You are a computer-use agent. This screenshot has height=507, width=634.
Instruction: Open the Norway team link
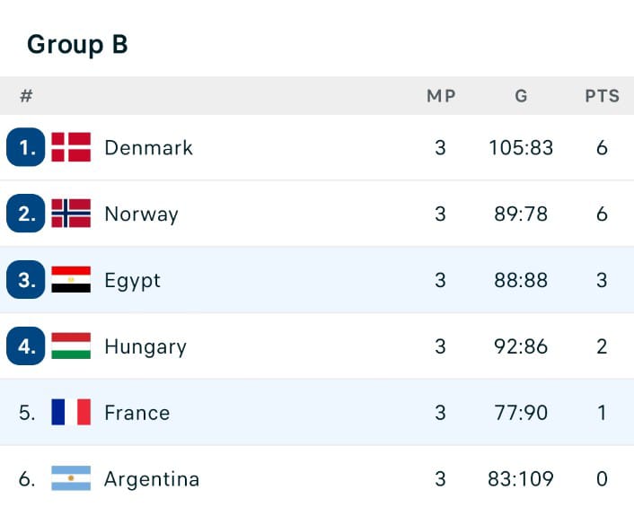tap(141, 214)
